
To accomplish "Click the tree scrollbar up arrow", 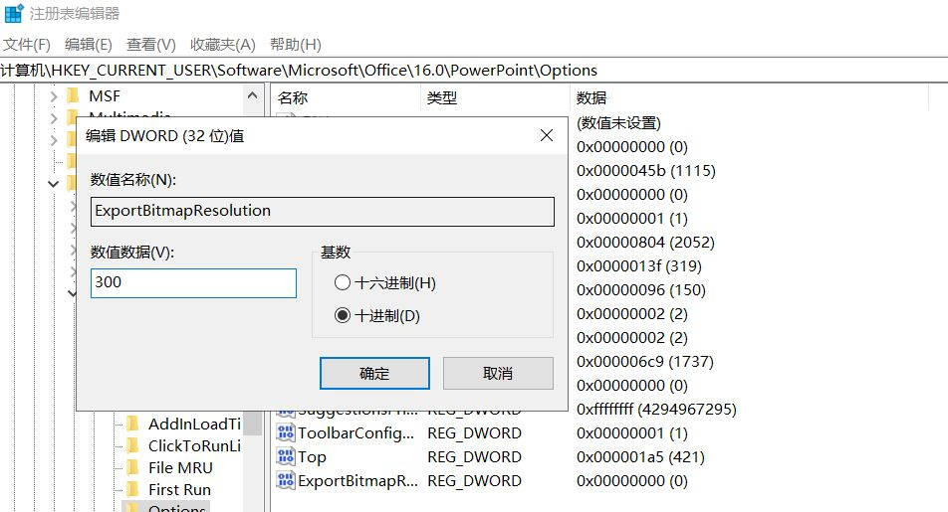I will coord(253,95).
